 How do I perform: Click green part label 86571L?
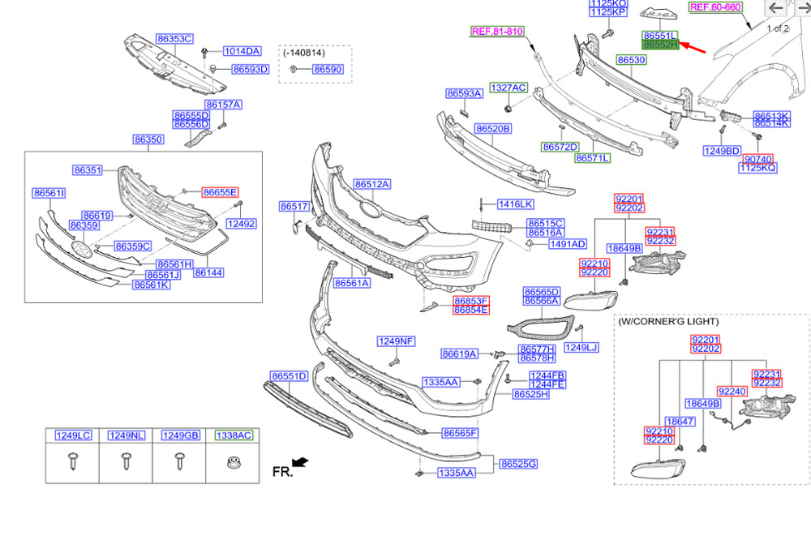pos(593,158)
